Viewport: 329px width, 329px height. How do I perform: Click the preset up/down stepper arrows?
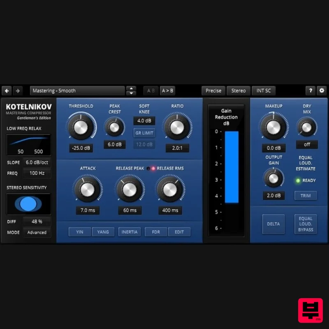click(x=131, y=91)
